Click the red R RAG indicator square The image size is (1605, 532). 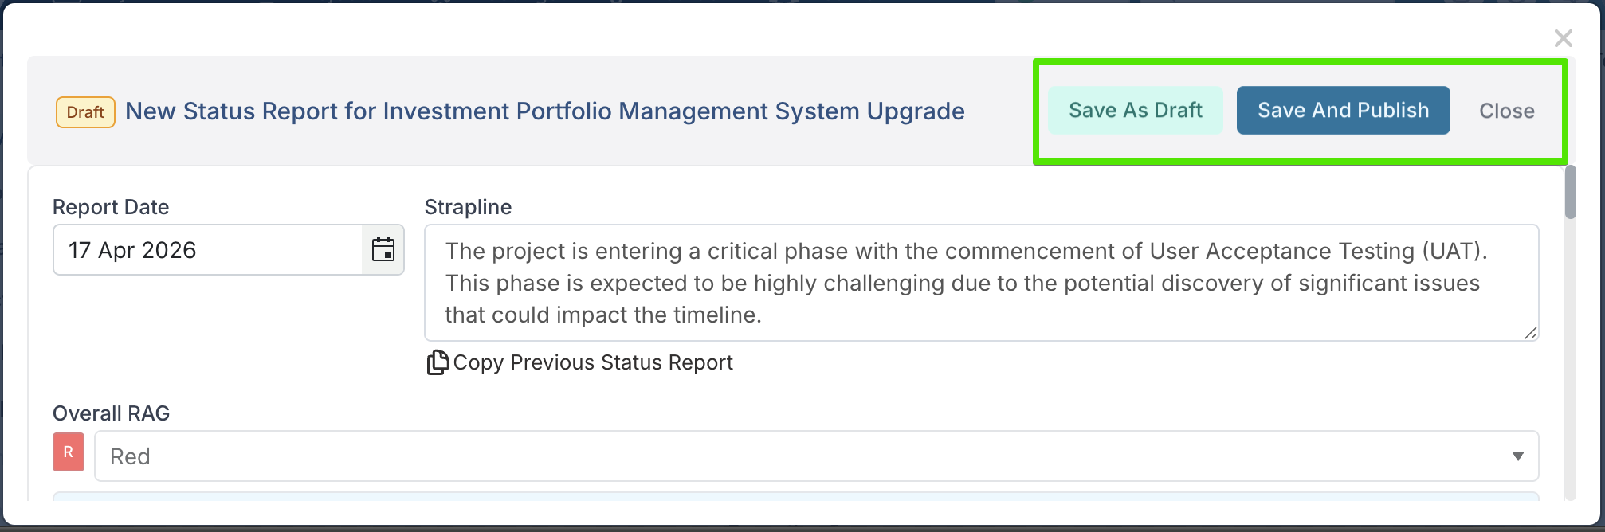69,452
